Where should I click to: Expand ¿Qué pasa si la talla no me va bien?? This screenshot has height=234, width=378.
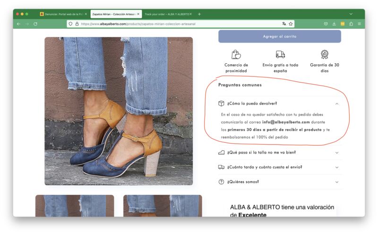[279, 153]
